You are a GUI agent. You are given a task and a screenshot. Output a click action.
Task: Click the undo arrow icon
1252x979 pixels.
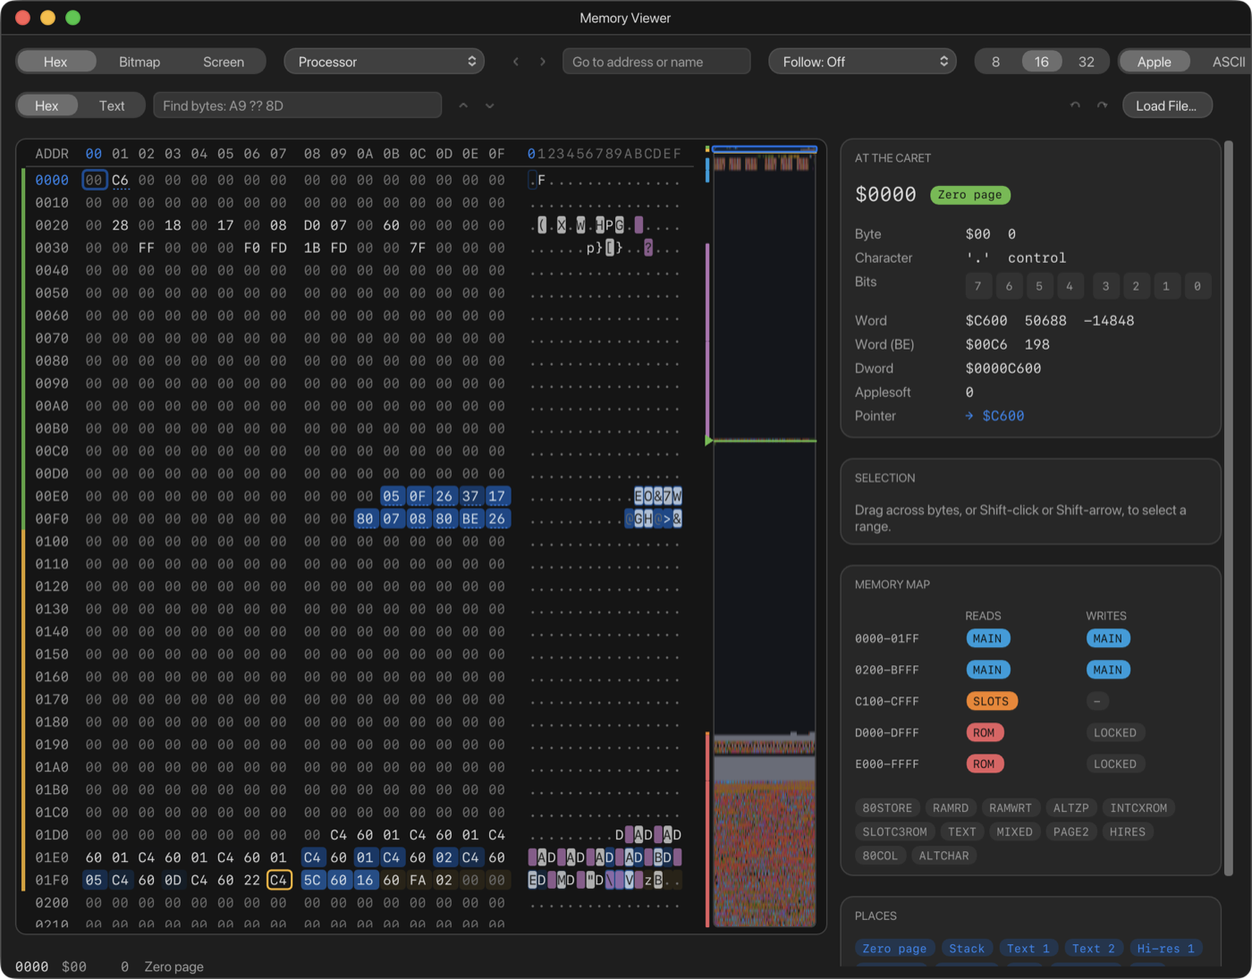click(1075, 105)
